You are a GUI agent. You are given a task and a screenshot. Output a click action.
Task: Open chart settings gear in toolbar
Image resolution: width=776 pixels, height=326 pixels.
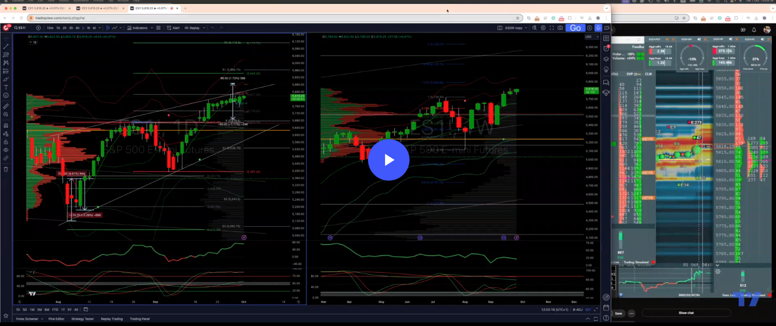pyautogui.click(x=543, y=28)
